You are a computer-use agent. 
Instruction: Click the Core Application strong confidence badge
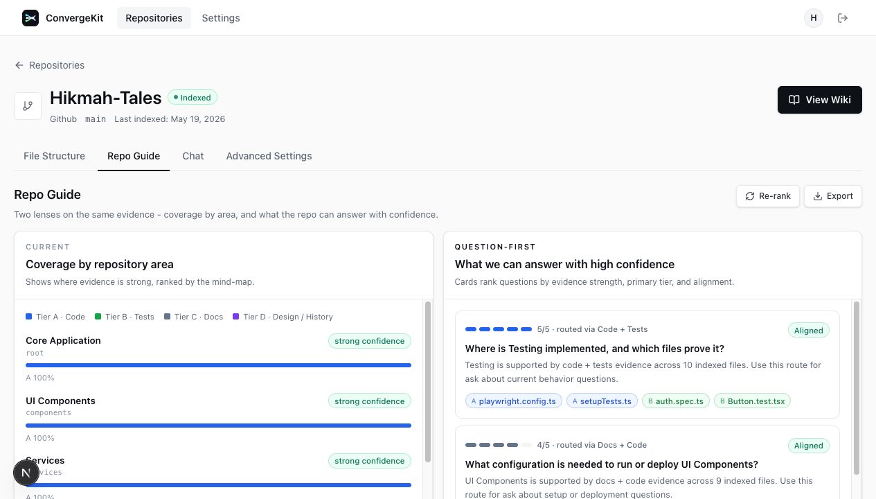[370, 341]
